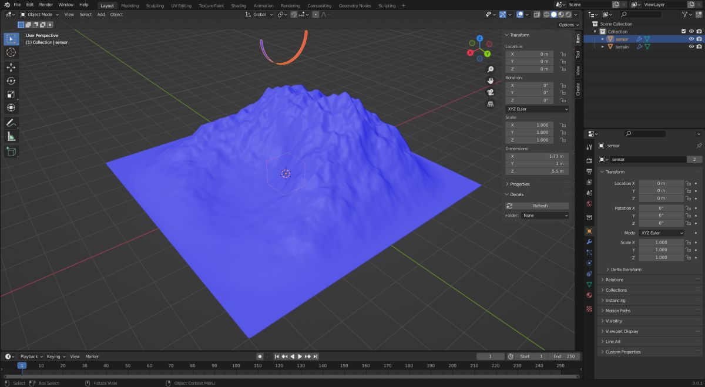Select the Select Box tool
Image resolution: width=705 pixels, height=387 pixels.
click(x=11, y=39)
